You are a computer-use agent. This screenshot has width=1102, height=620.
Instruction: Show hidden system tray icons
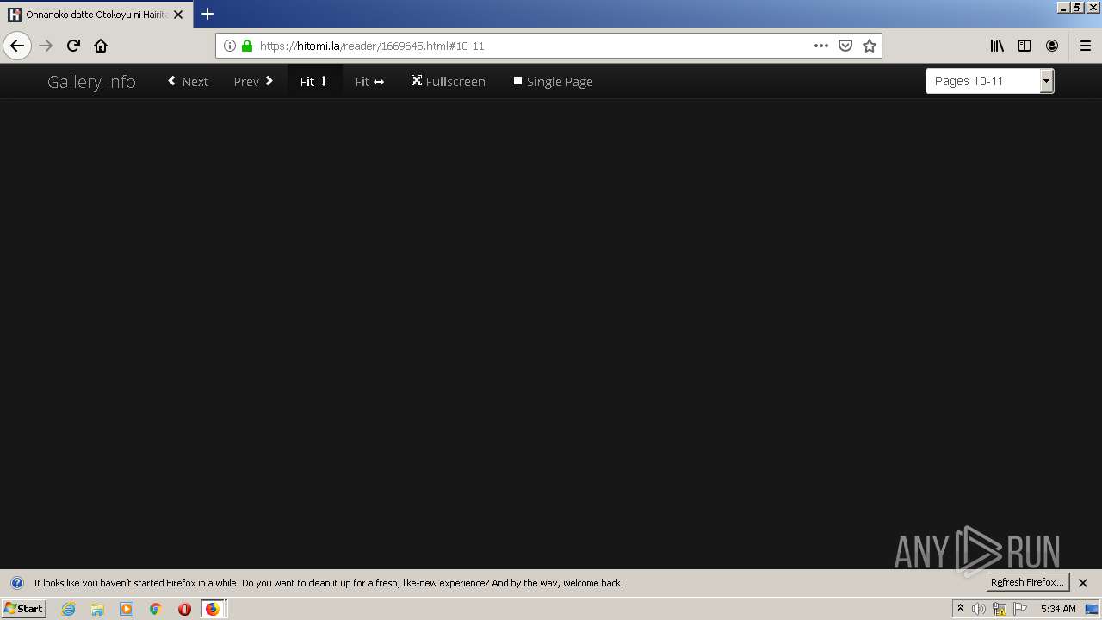pos(960,609)
